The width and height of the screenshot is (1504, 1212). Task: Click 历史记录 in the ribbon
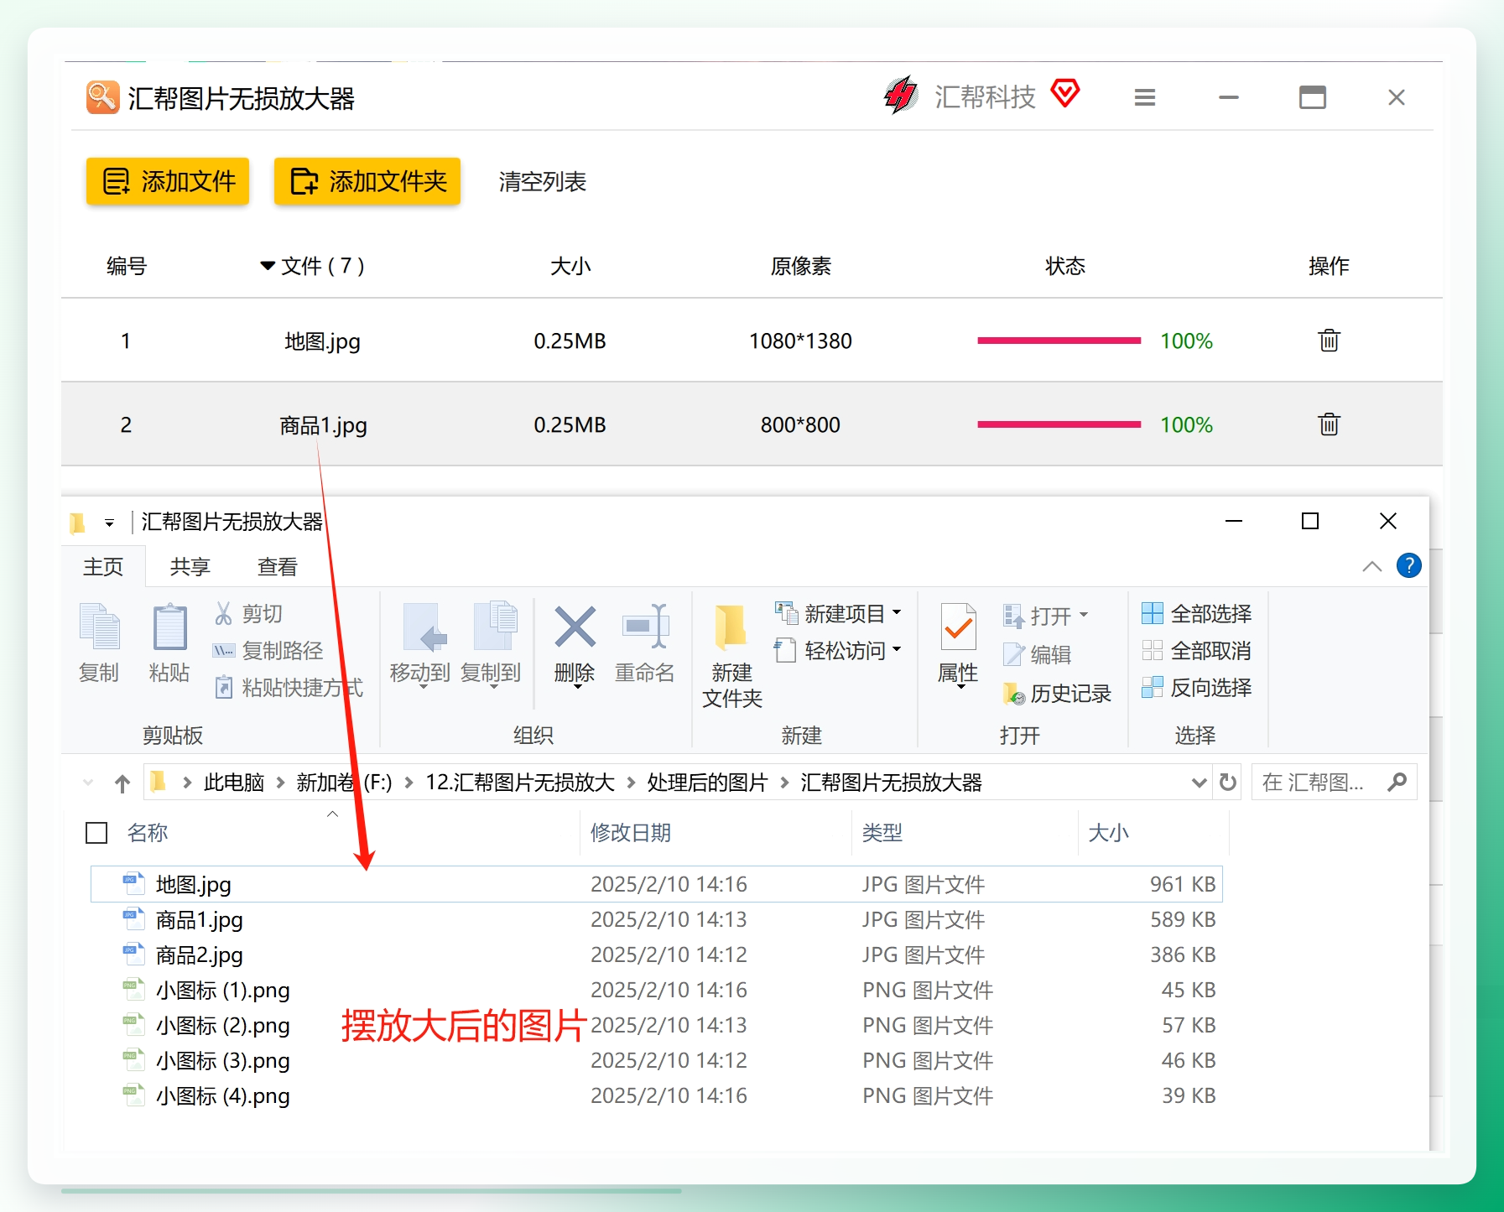(x=1057, y=694)
